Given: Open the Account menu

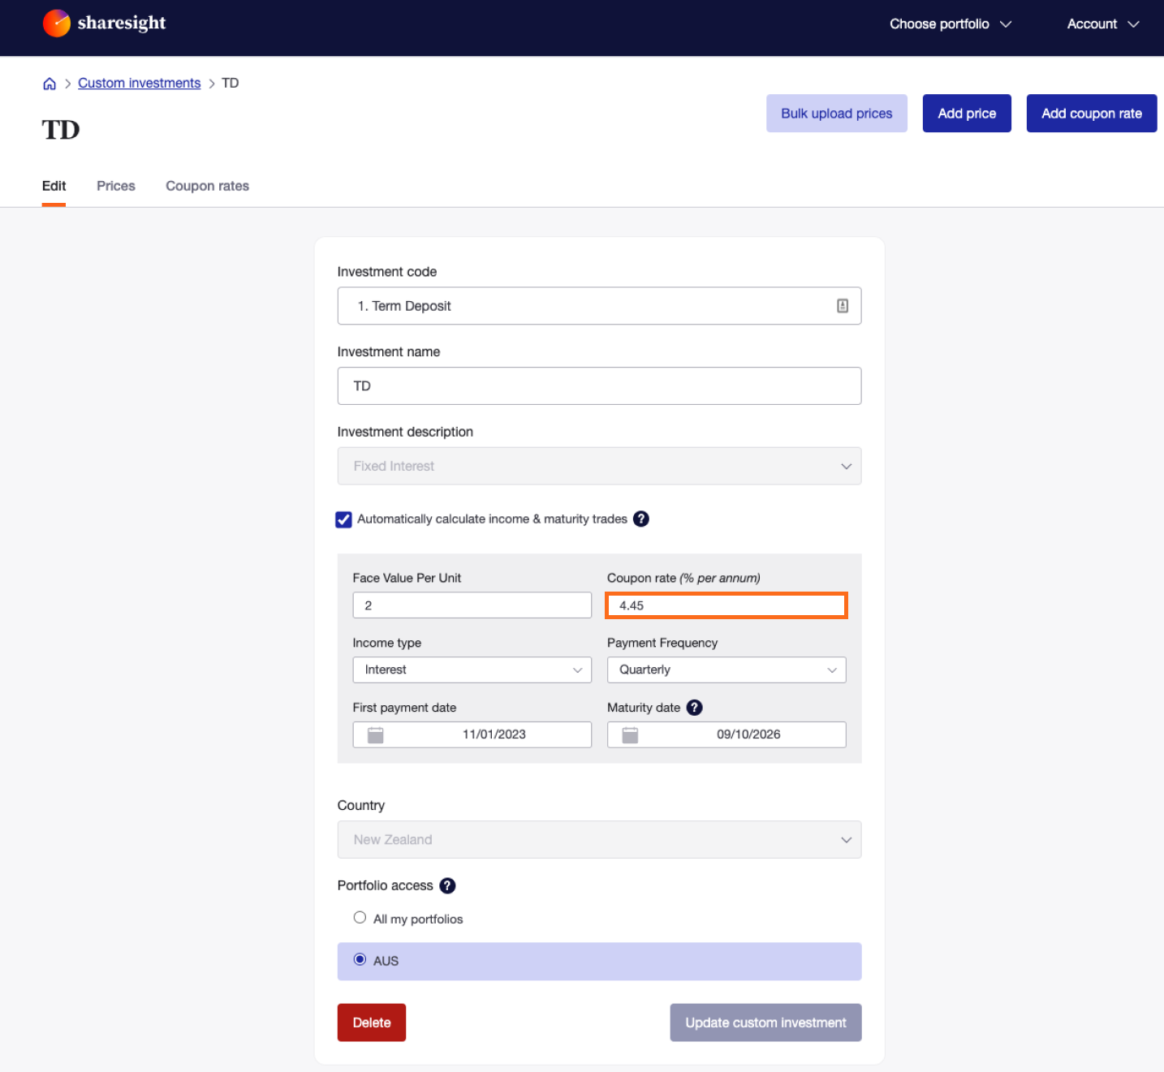Looking at the screenshot, I should (1103, 24).
